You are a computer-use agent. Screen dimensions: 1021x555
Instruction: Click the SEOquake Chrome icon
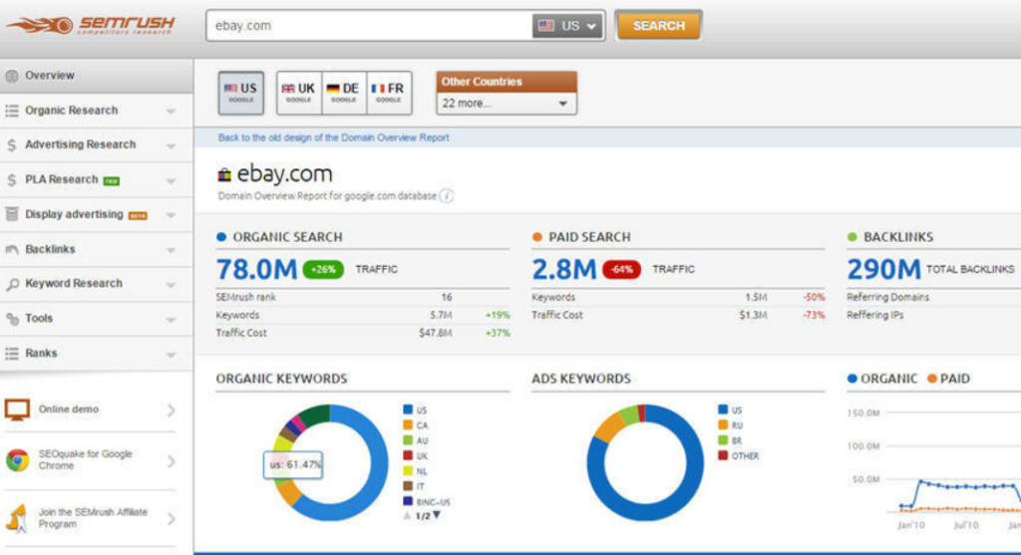coord(18,460)
